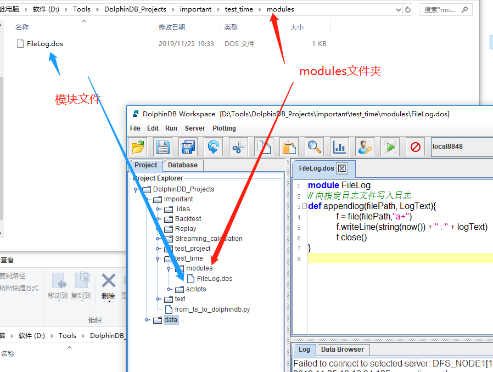Viewport: 493px width, 372px height.
Task: Run the script with green play icon
Action: 390,146
